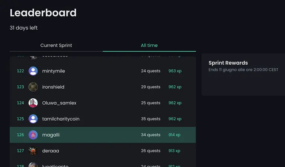
Task: Select the Oluwa_samlex username
Action: pyautogui.click(x=59, y=103)
